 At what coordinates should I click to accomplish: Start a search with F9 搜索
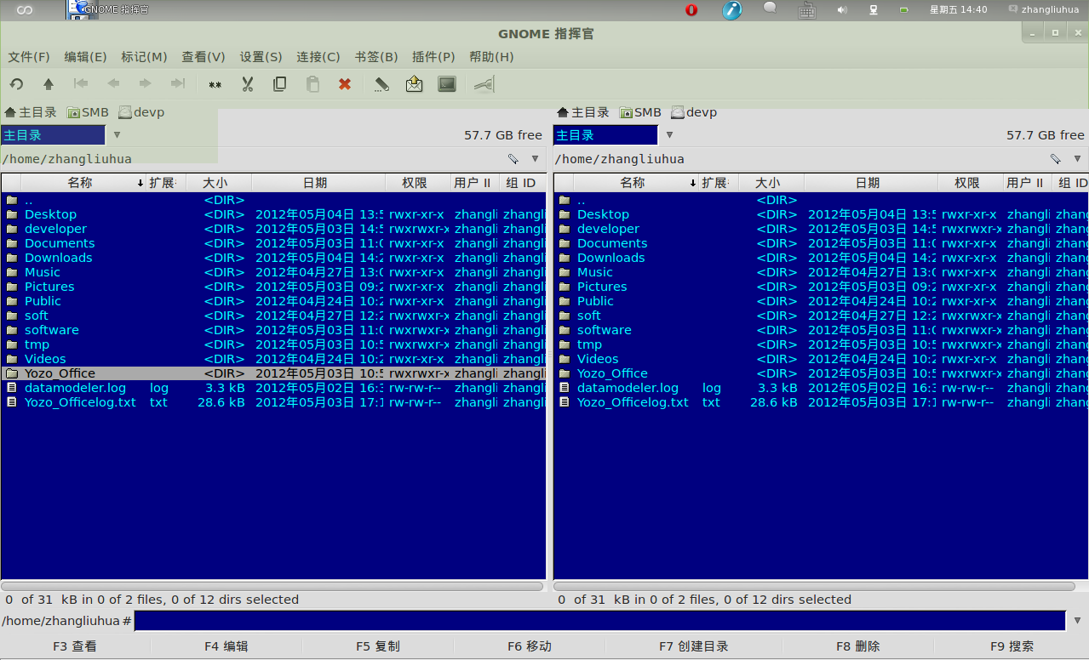(x=1012, y=646)
